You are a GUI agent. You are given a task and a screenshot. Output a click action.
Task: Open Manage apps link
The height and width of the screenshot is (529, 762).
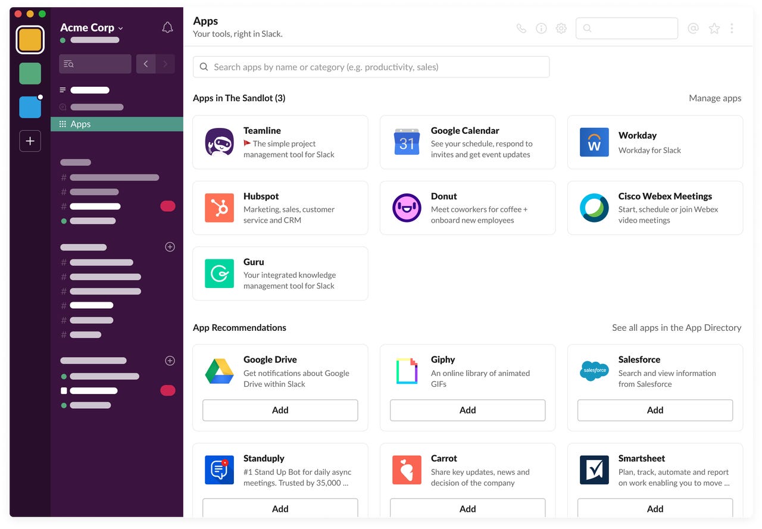[x=715, y=98]
